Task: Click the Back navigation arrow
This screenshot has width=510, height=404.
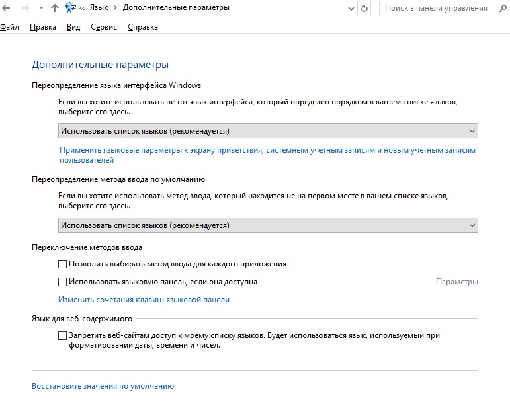Action: (x=5, y=9)
